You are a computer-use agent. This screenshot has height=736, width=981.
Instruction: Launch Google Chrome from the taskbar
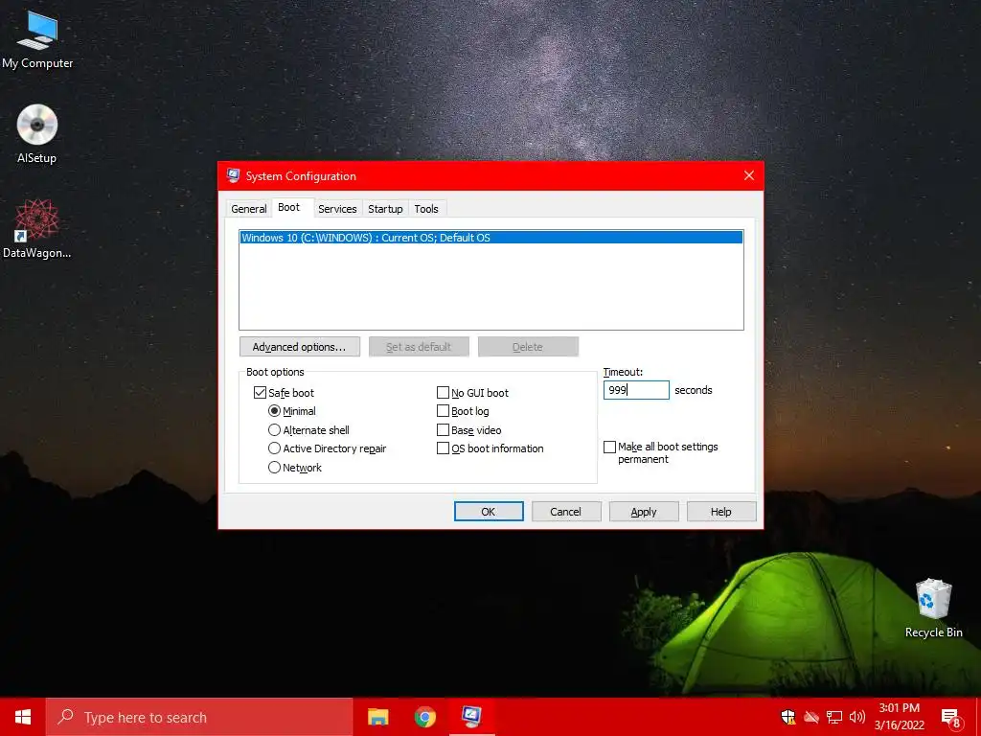(424, 717)
